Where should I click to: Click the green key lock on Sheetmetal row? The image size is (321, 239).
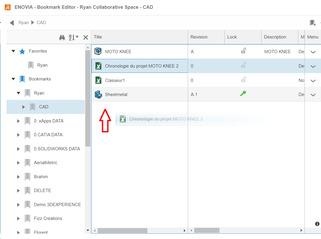point(243,94)
